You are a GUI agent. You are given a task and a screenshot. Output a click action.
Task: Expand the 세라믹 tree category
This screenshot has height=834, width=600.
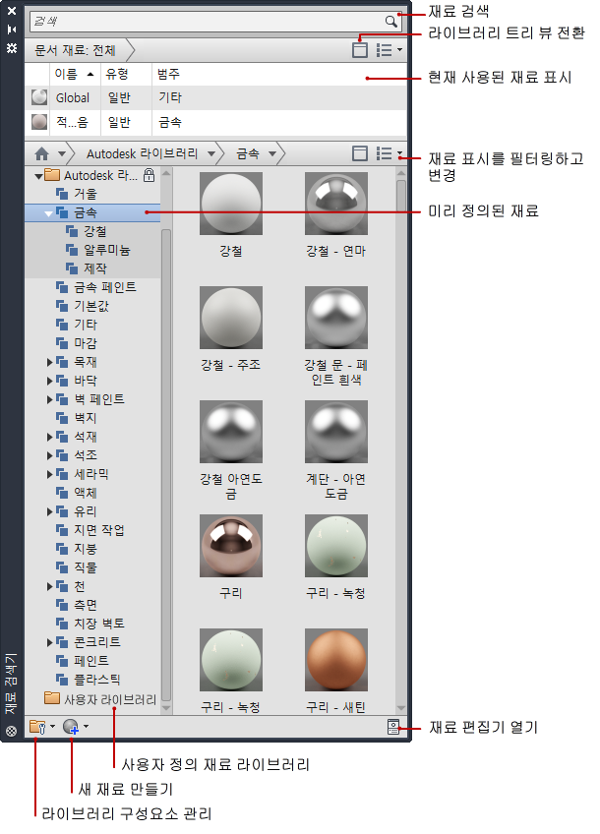(49, 474)
